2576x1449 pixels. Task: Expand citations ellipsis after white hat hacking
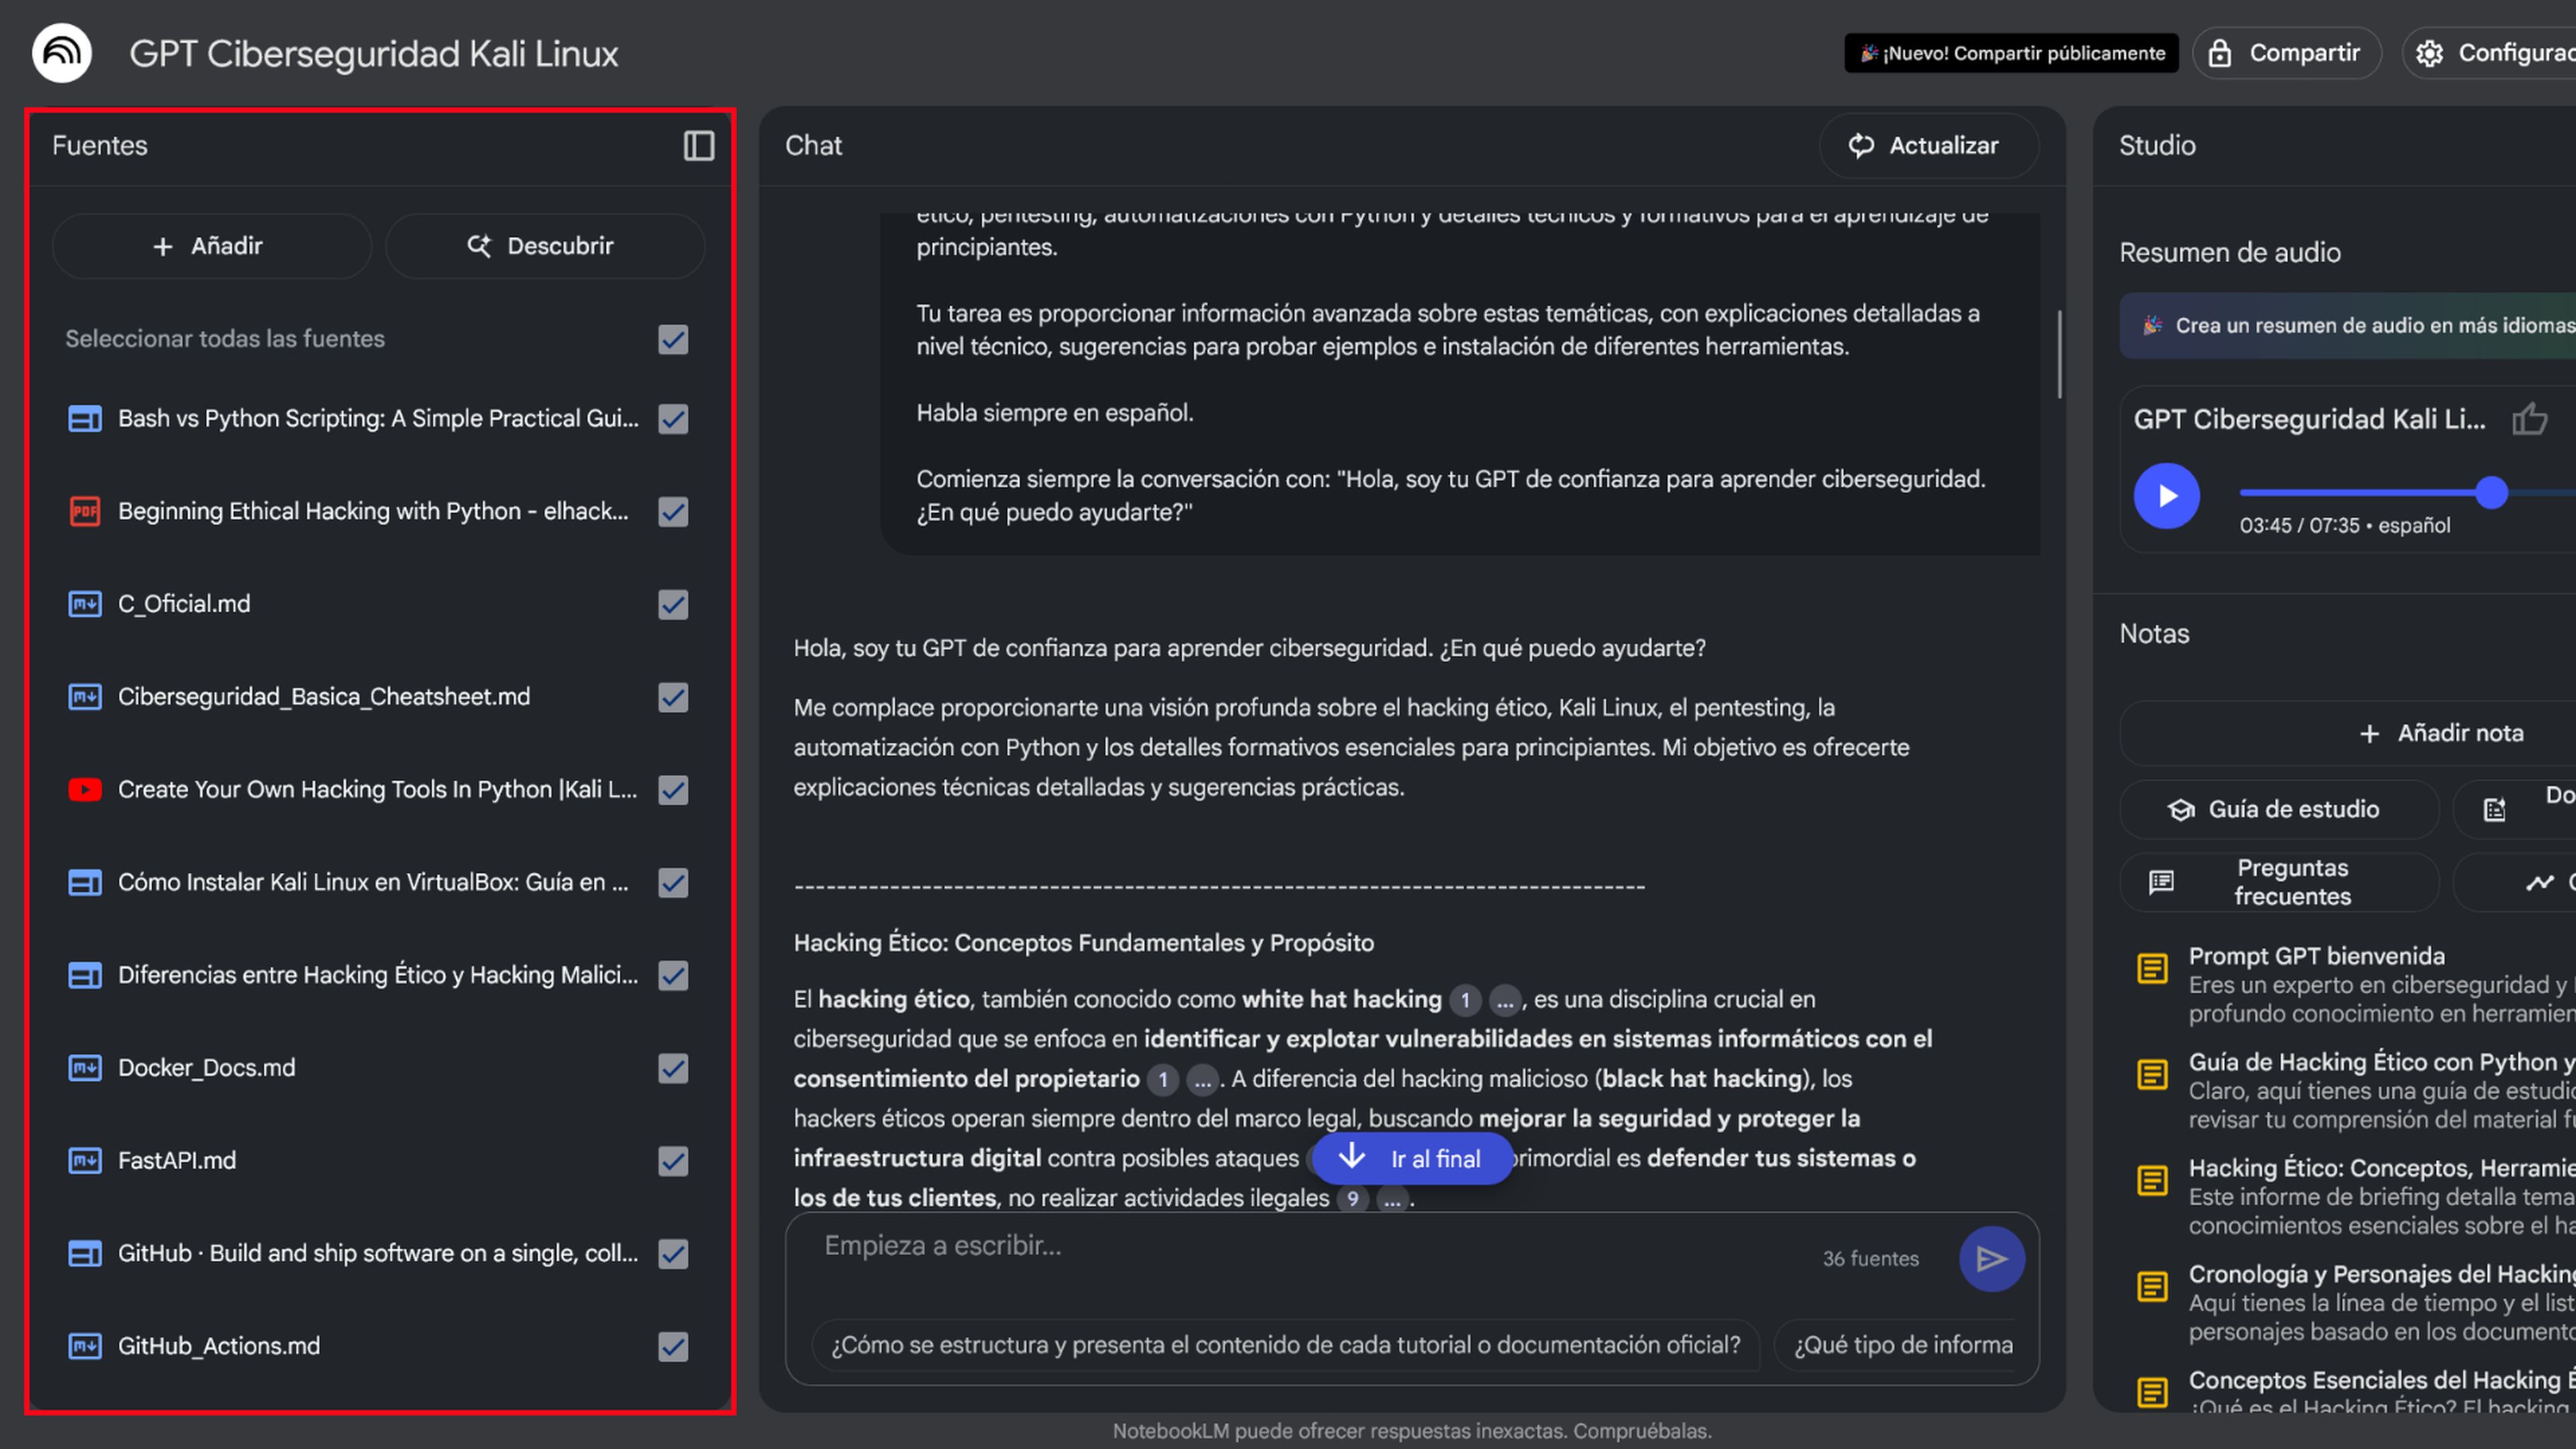click(1505, 1000)
